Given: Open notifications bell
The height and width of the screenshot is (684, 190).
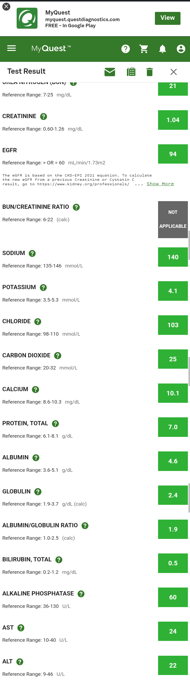Looking at the screenshot, I should pos(162,49).
